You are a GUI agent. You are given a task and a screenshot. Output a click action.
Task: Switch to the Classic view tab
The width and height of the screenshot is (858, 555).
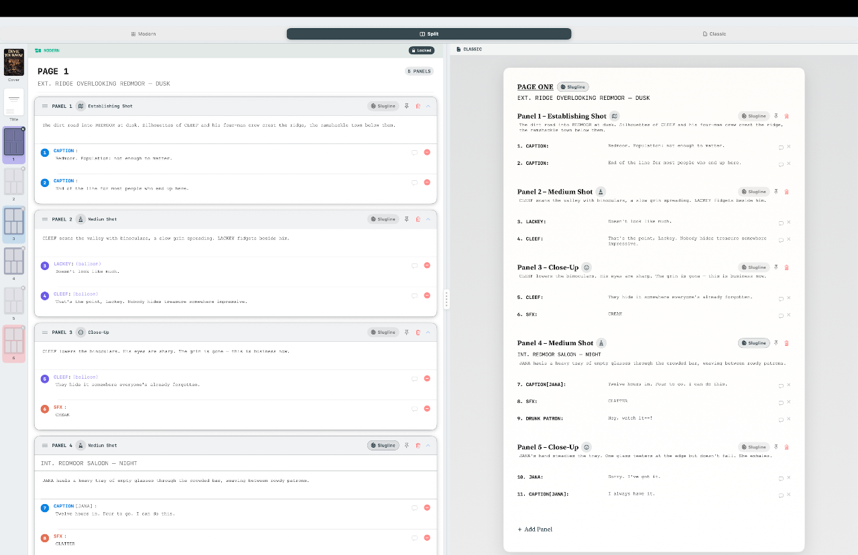click(x=714, y=34)
